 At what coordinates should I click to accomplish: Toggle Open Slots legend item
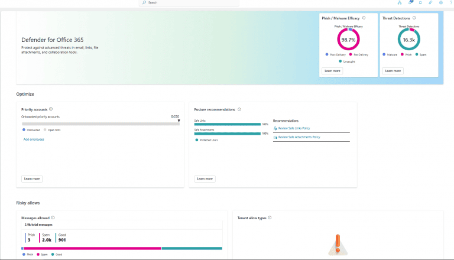(x=52, y=130)
